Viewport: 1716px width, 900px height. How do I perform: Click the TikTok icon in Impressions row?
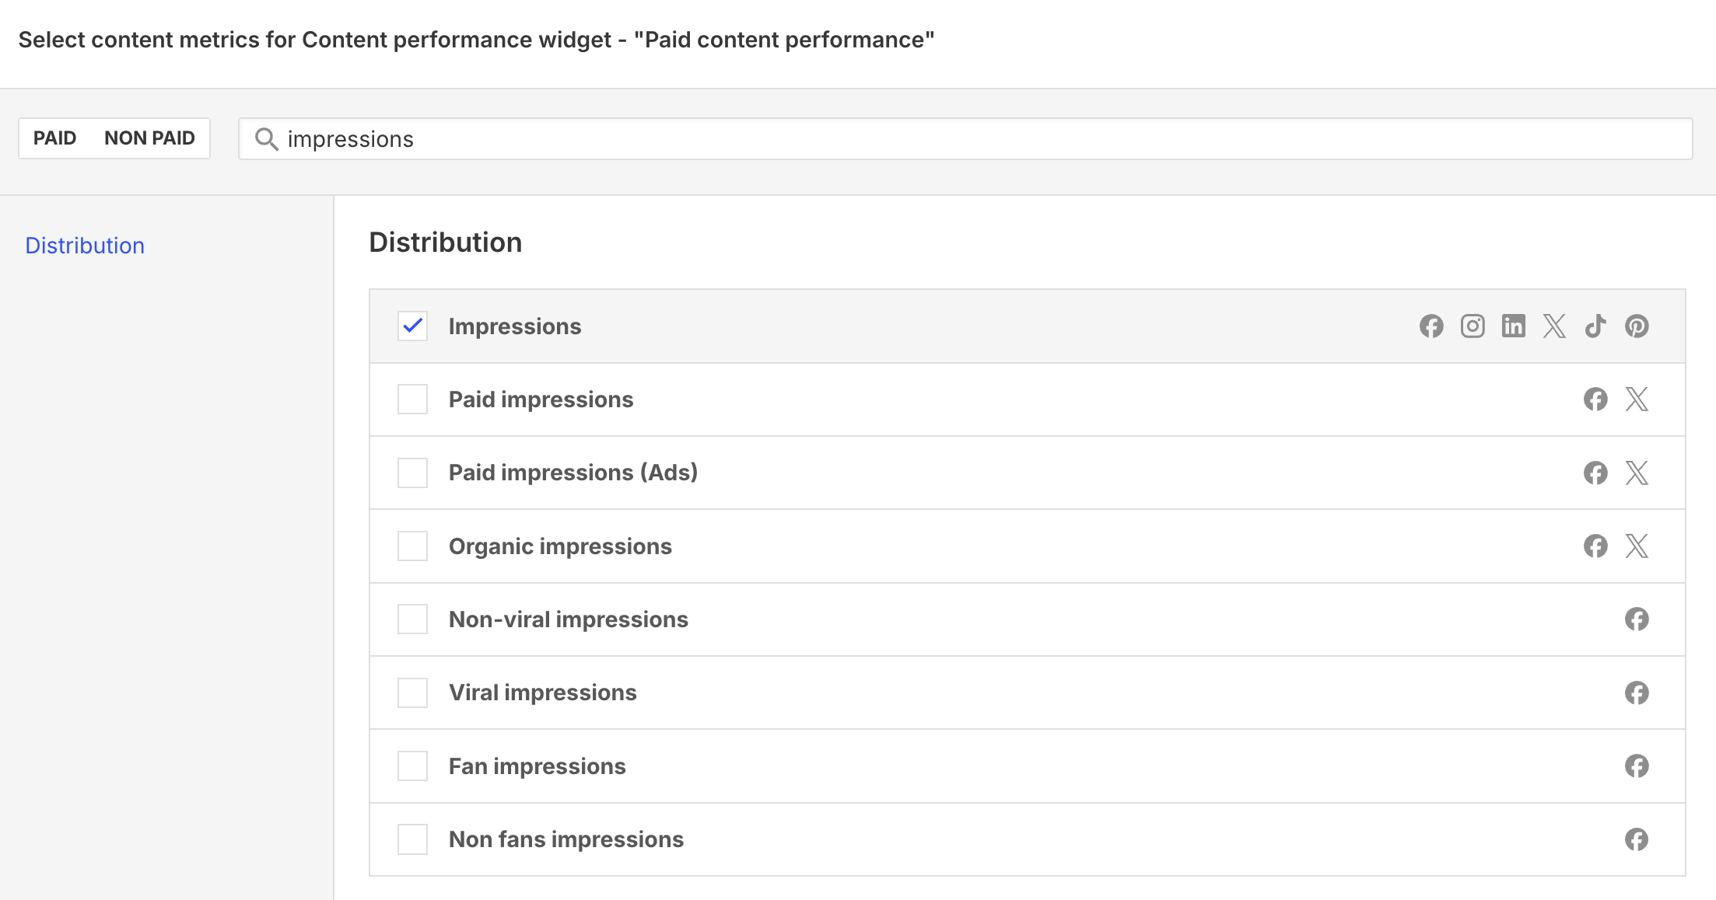[x=1595, y=326]
